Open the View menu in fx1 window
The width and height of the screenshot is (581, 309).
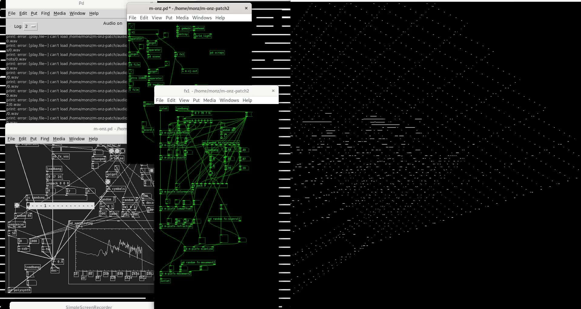184,100
